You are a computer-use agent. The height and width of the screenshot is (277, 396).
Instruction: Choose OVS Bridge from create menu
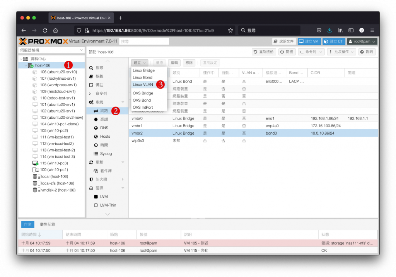(x=143, y=93)
